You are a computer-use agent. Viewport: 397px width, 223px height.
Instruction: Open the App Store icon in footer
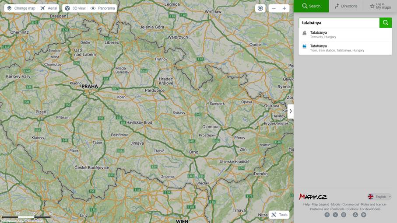[x=355, y=215]
